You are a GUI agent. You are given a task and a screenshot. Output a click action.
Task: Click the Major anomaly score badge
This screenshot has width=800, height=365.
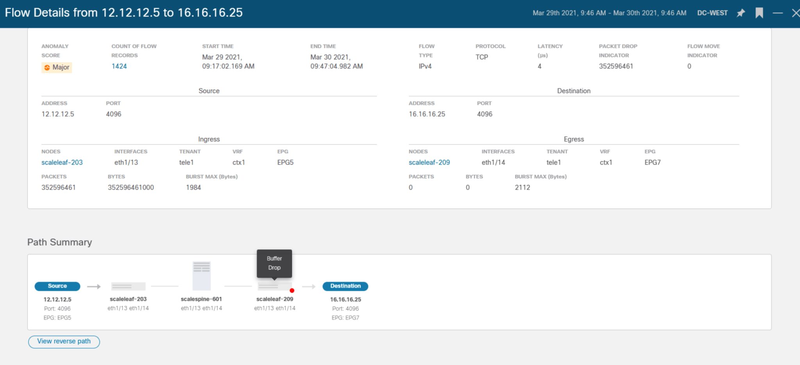[57, 67]
